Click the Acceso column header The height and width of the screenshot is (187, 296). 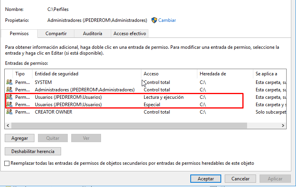pos(151,73)
